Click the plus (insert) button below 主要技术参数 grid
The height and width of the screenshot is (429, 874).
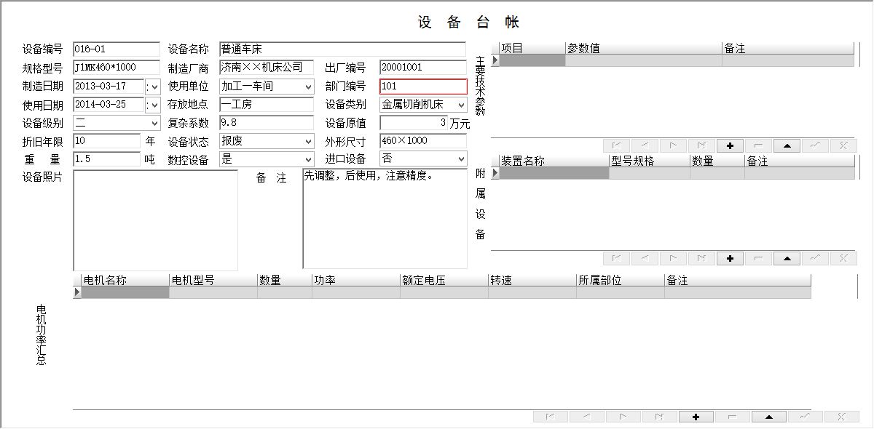point(730,145)
